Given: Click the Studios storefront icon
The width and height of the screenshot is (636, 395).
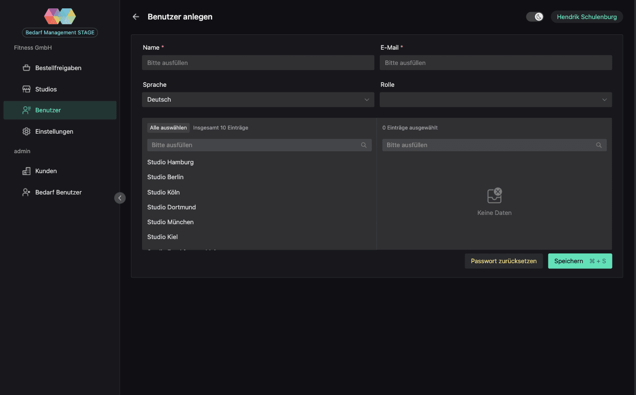Looking at the screenshot, I should 26,89.
